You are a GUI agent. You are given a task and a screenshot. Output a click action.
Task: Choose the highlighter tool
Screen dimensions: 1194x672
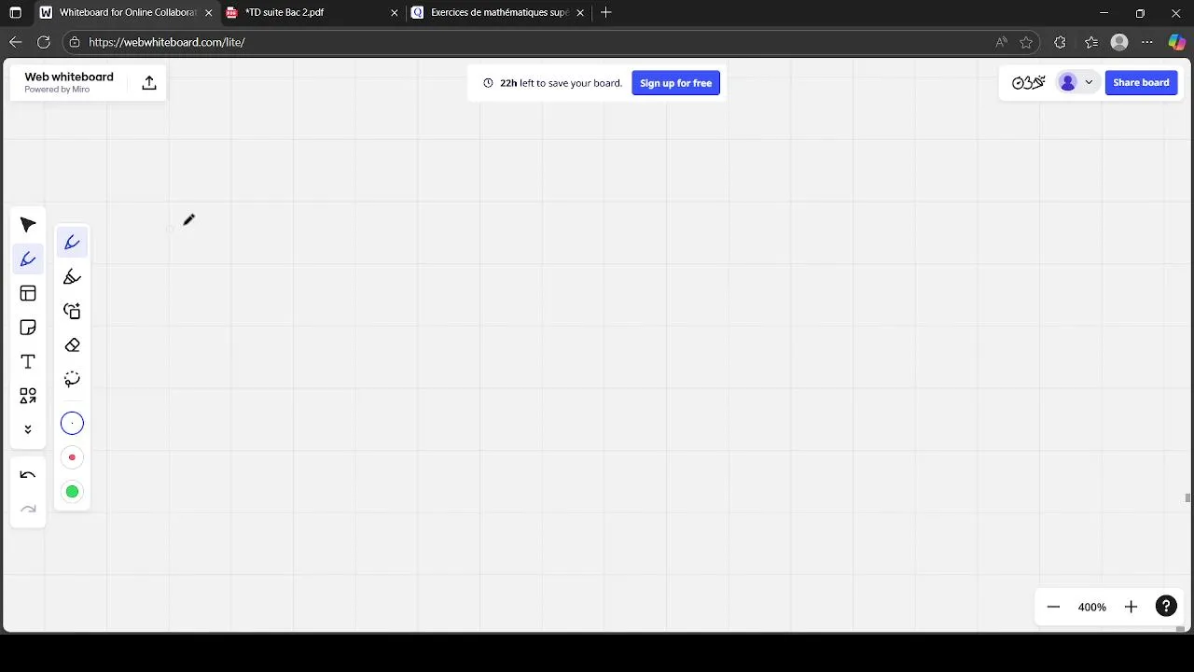click(72, 277)
